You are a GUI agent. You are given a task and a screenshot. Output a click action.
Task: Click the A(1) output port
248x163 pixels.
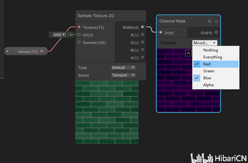(142, 57)
